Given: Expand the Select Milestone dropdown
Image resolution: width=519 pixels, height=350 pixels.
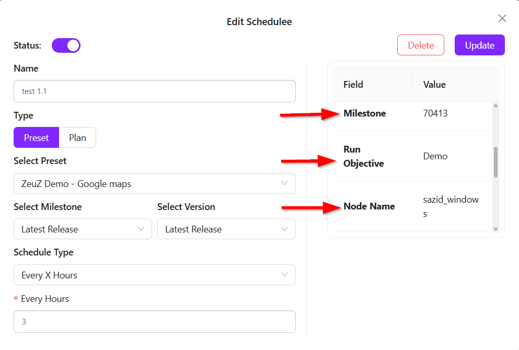Looking at the screenshot, I should [83, 229].
